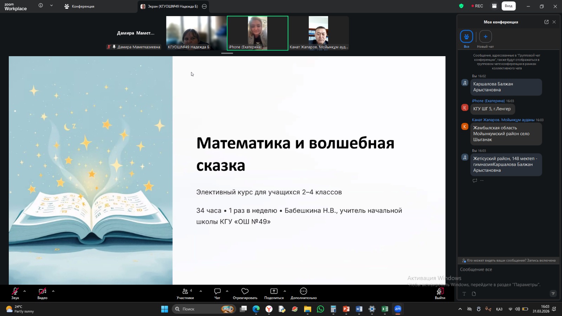Expand the arrow next to Участники
Image resolution: width=562 pixels, height=316 pixels.
pos(201,291)
